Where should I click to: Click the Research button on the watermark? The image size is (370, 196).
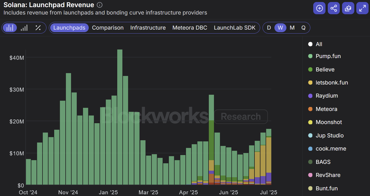tap(240, 117)
